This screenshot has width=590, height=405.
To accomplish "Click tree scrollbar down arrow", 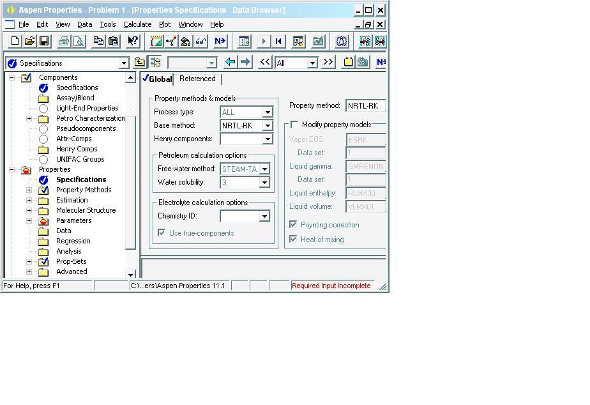I will (130, 274).
